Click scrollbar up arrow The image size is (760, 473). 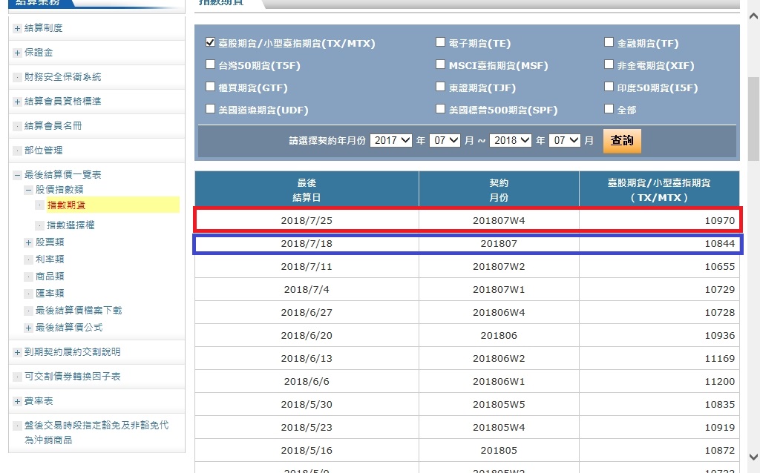753,16
